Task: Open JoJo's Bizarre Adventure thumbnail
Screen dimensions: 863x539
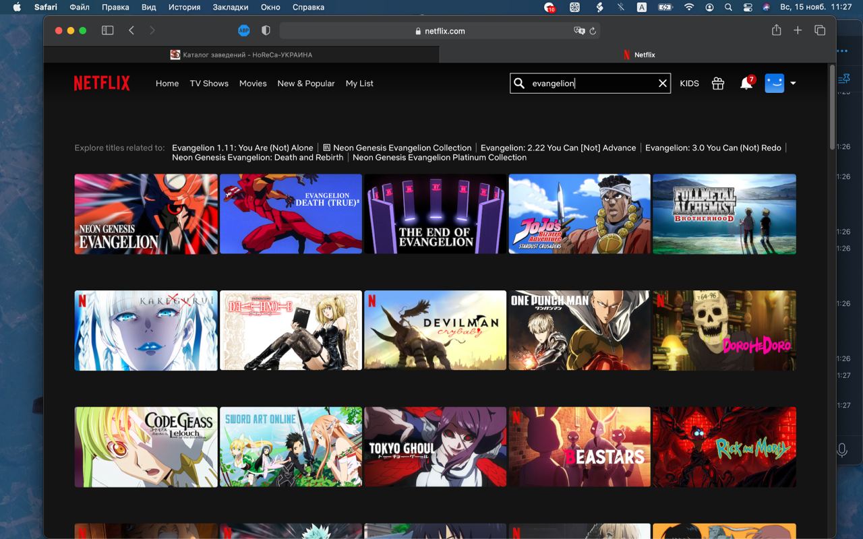Action: (x=580, y=214)
